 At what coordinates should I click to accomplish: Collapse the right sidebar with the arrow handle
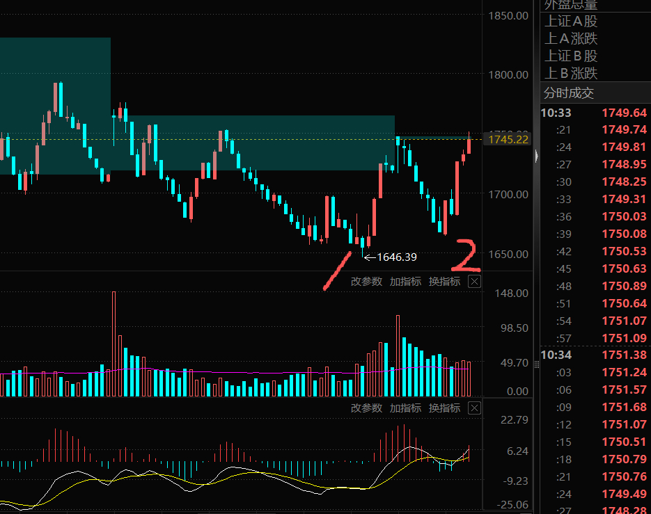point(536,156)
